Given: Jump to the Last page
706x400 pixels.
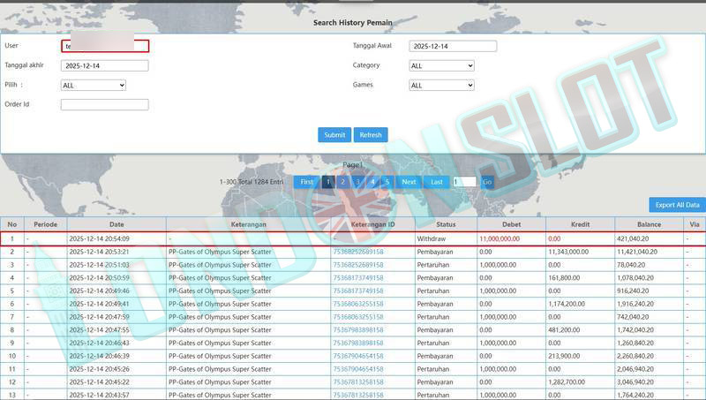Looking at the screenshot, I should coord(437,182).
